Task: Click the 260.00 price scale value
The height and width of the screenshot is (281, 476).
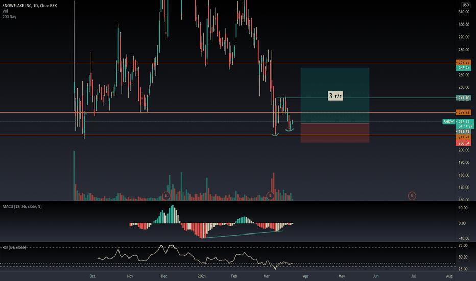Action: (x=464, y=75)
